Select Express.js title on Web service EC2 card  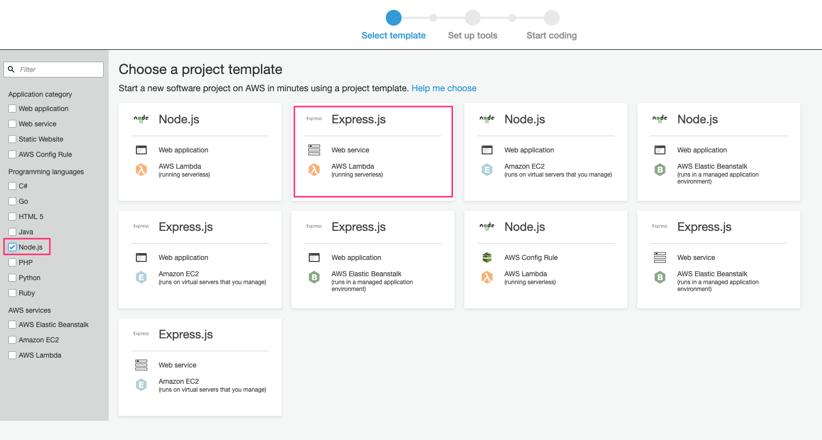tap(186, 334)
